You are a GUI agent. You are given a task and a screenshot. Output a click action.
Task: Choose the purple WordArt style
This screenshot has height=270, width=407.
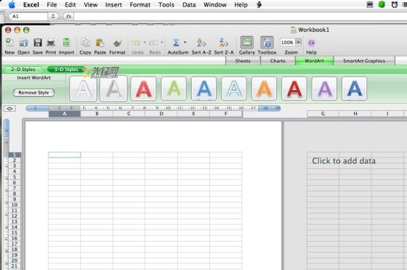324,89
